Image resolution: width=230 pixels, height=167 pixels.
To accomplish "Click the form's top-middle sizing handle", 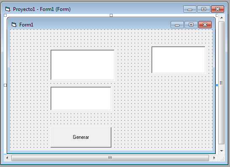I will 111,15.
